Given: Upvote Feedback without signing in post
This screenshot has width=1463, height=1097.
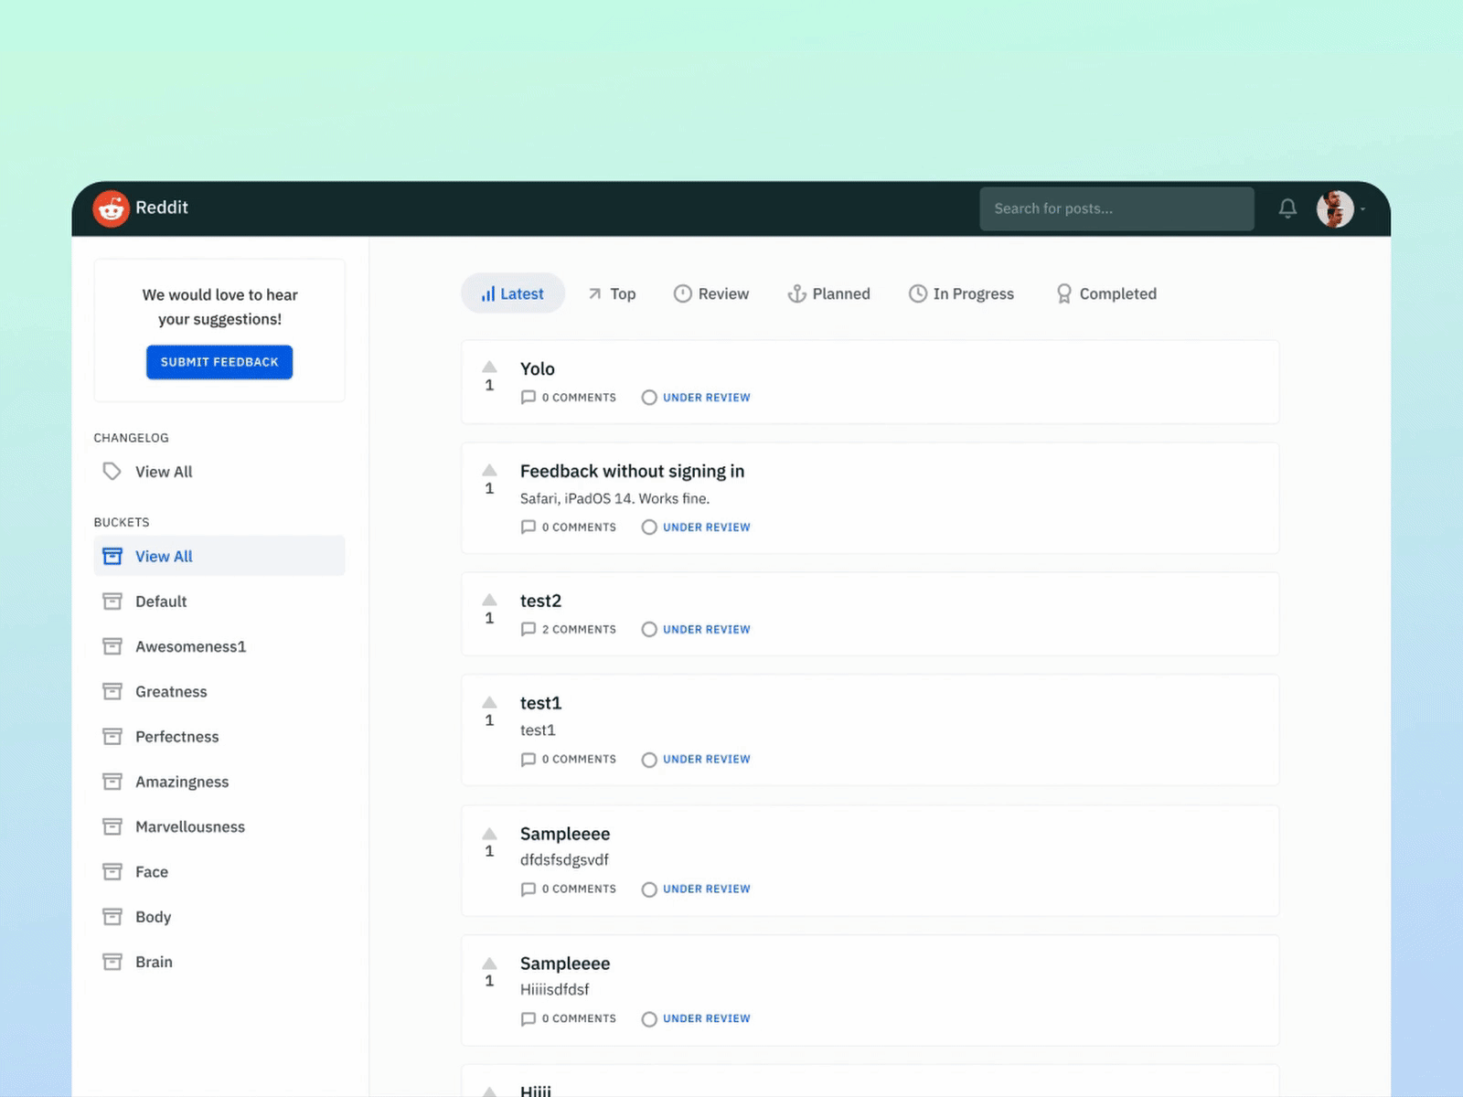Looking at the screenshot, I should (x=489, y=470).
